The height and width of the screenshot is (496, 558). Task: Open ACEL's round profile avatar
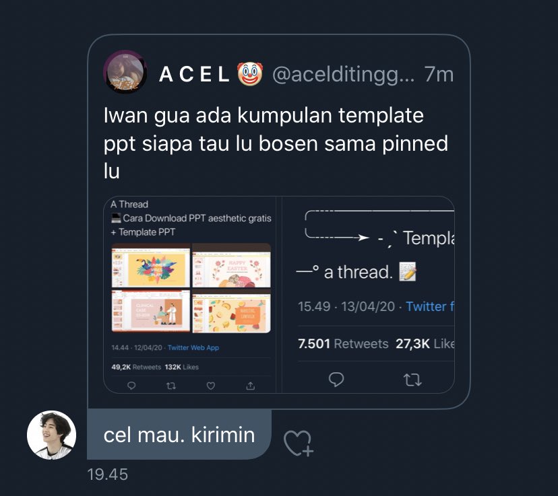tap(125, 72)
